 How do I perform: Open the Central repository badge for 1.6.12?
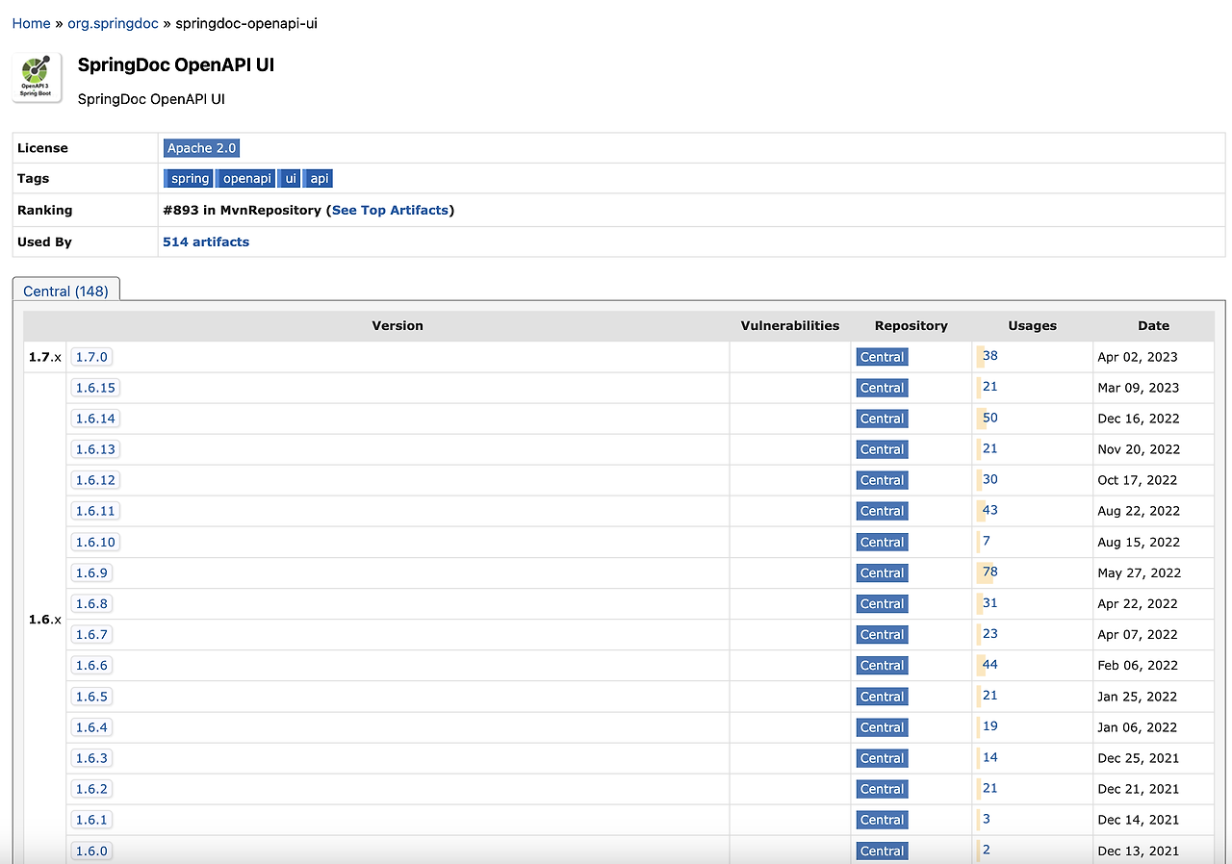coord(883,480)
